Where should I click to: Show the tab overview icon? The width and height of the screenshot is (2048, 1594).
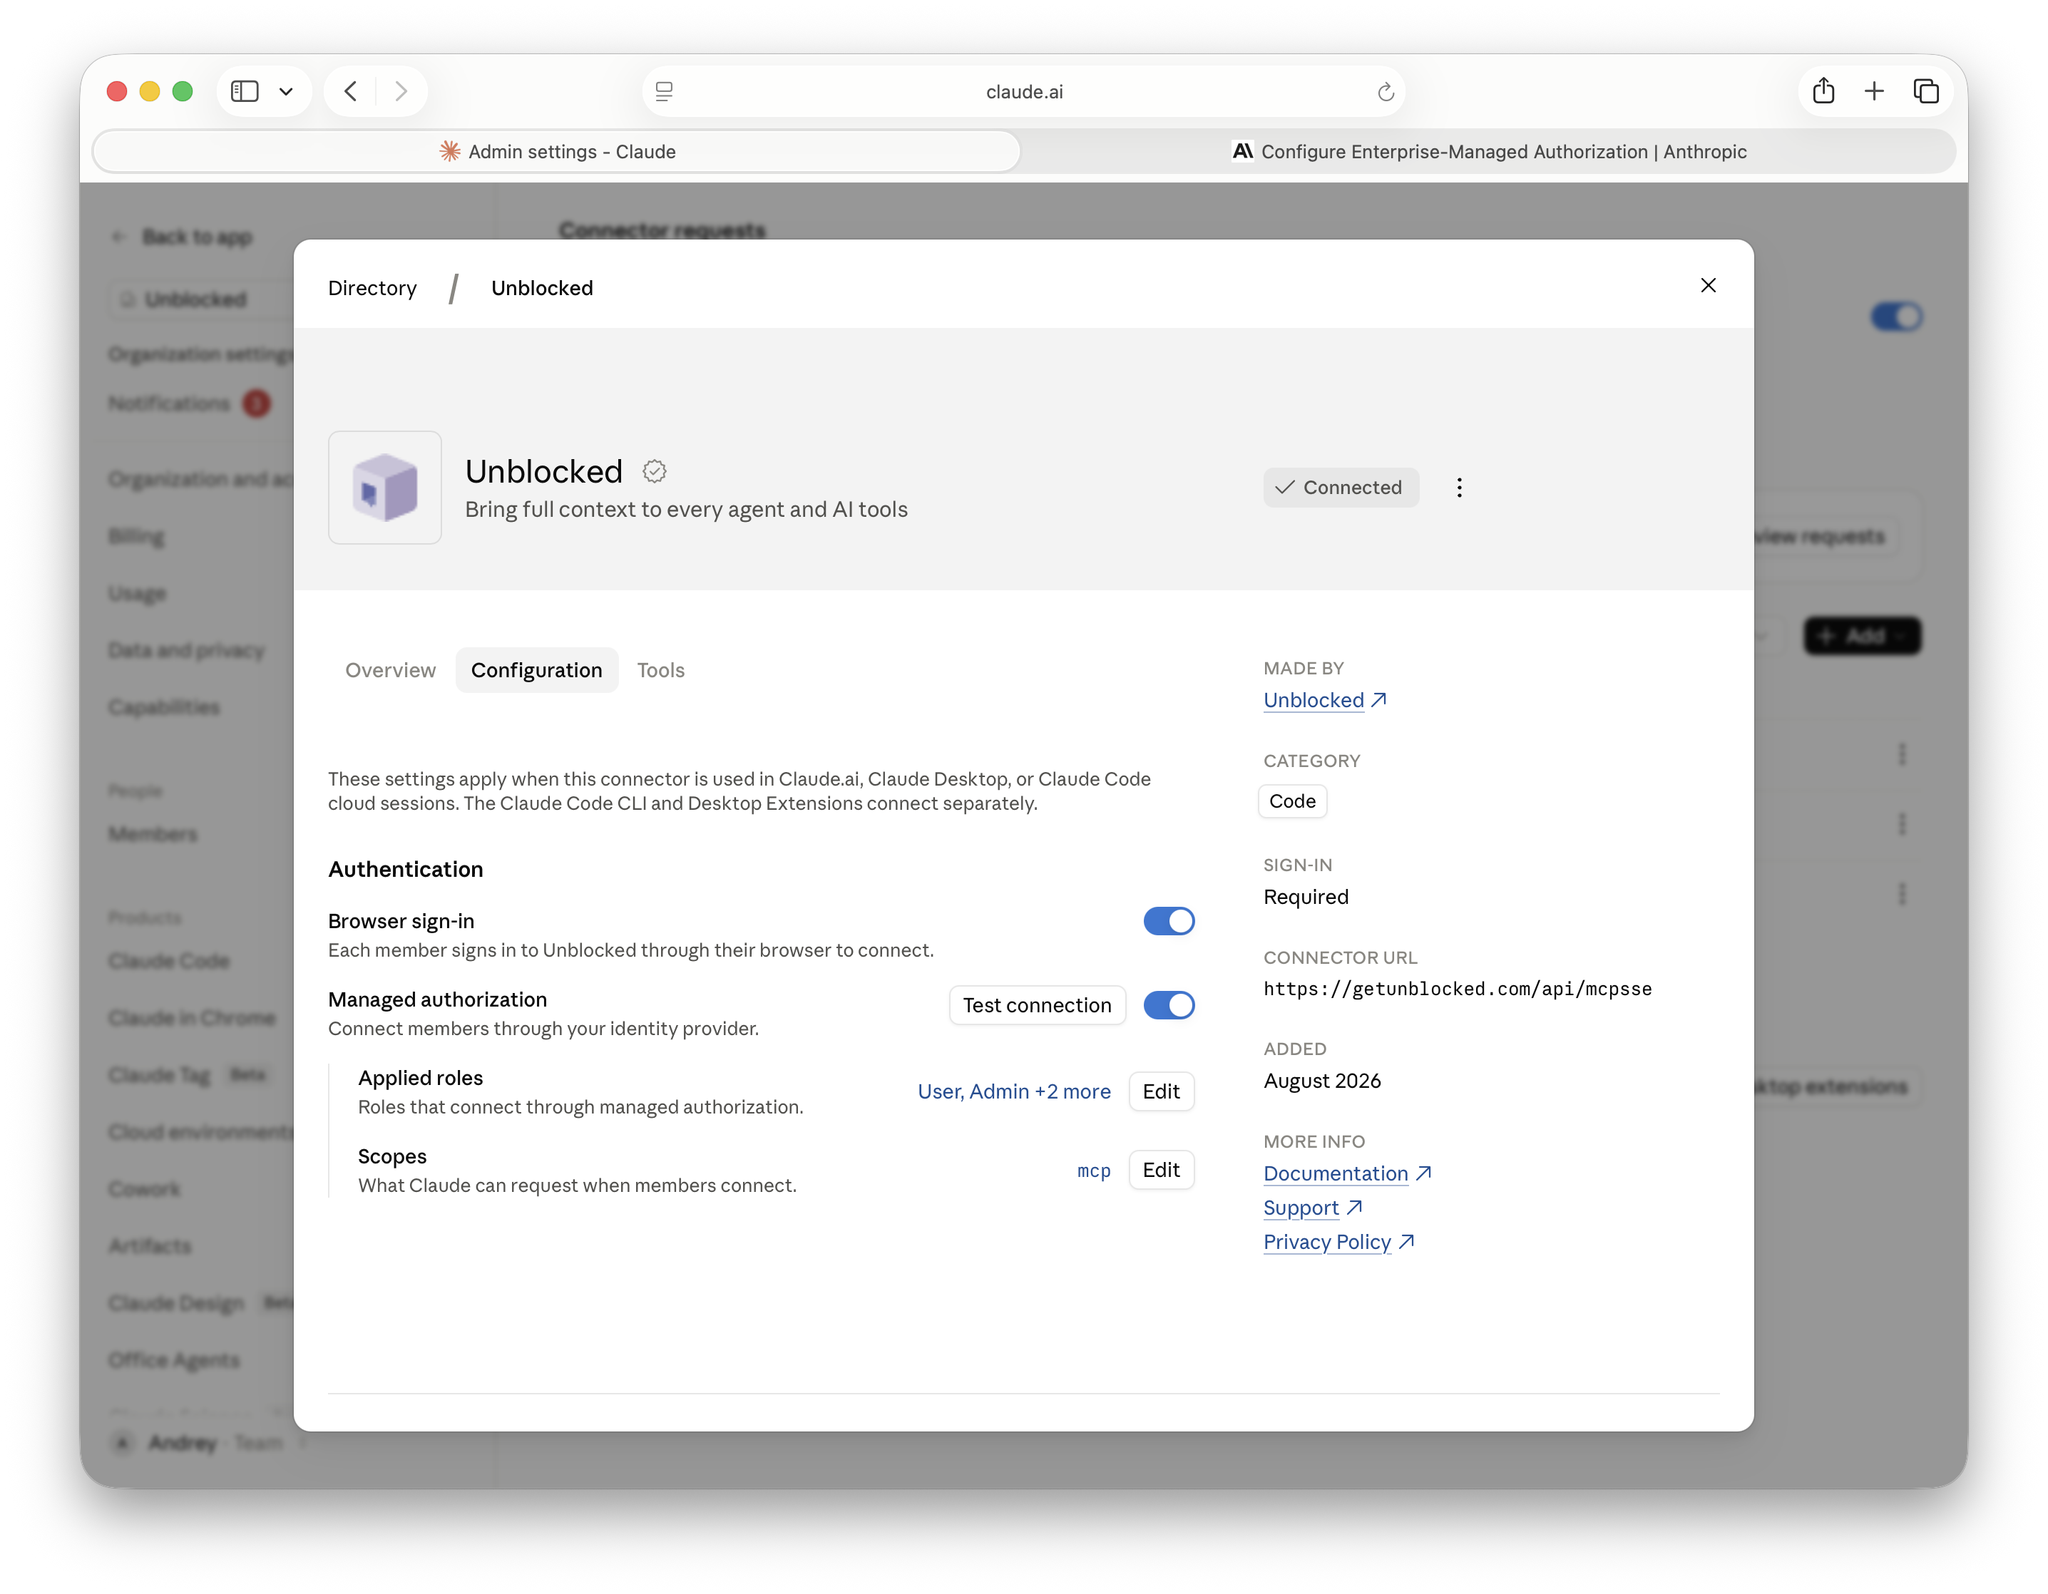tap(1925, 90)
